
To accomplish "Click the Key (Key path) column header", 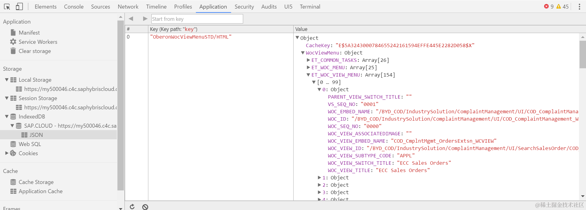I will 221,29.
